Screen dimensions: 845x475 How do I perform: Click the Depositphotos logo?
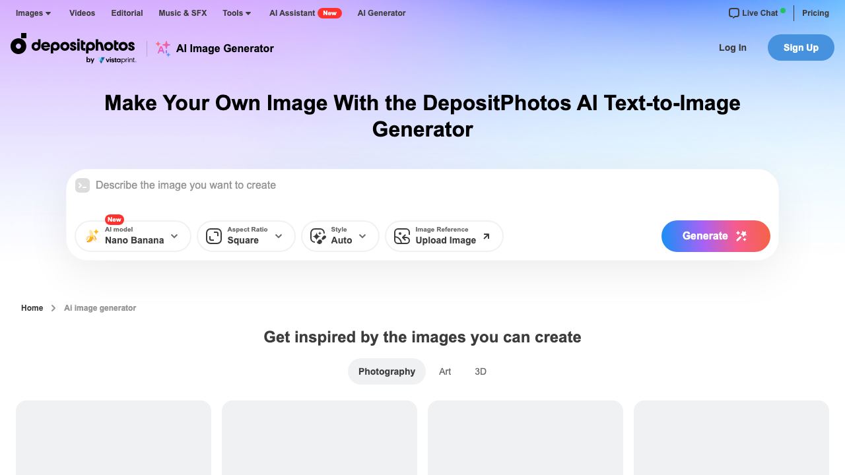pyautogui.click(x=73, y=48)
